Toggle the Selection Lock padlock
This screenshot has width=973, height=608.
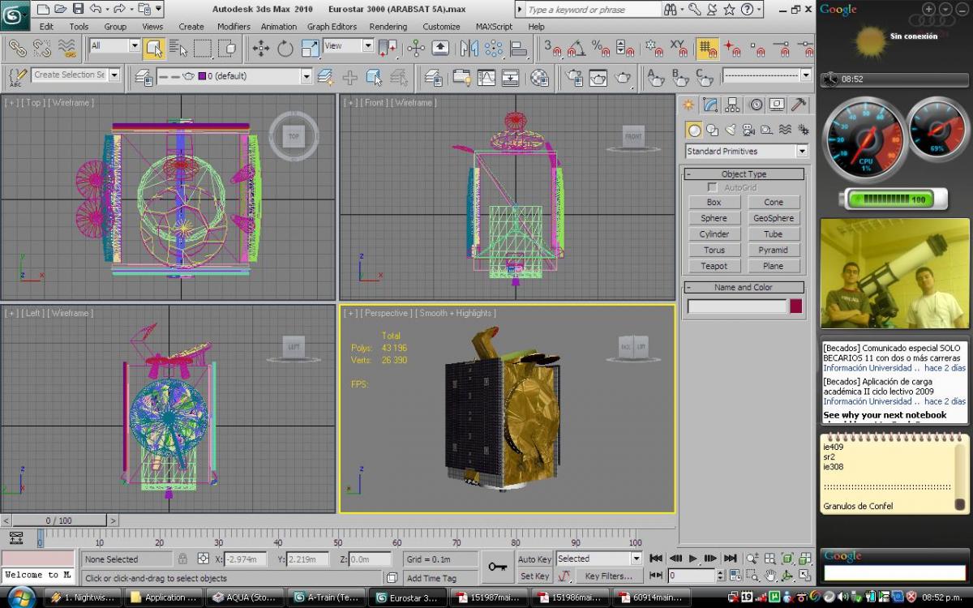(x=183, y=559)
